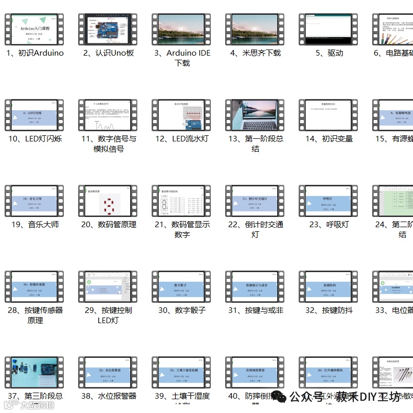
Task: Open the 11、数字信号与模拟信号 video icon
Action: tap(108, 115)
